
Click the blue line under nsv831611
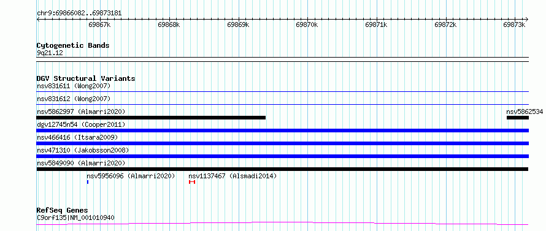[282, 92]
